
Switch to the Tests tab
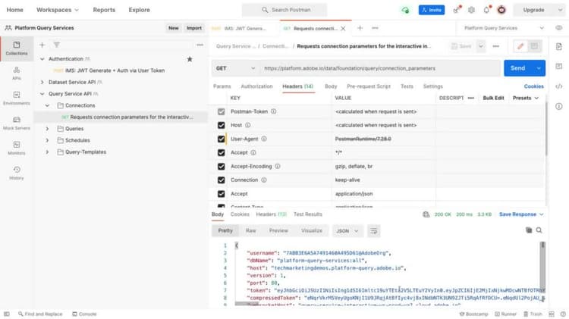click(x=407, y=86)
